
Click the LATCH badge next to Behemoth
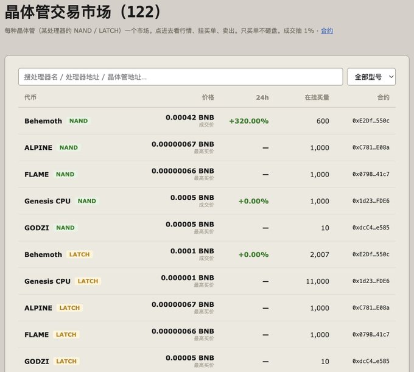click(80, 254)
